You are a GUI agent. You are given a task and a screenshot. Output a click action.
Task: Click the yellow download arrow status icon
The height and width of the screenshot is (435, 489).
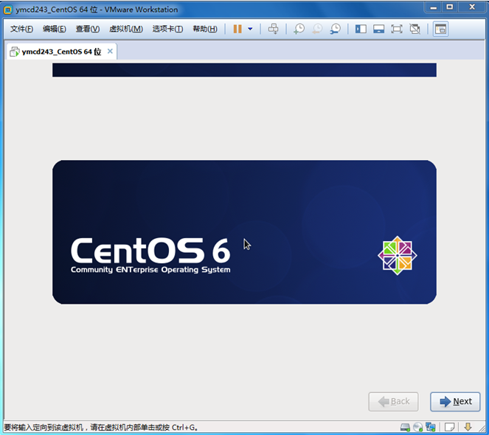pos(468,427)
